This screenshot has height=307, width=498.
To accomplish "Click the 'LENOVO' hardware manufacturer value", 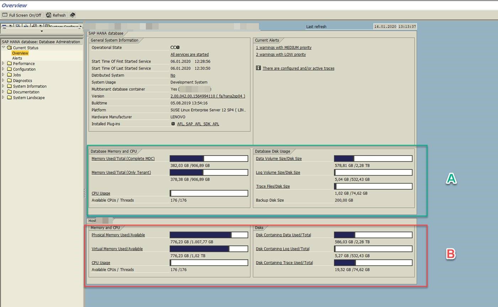I will 178,117.
